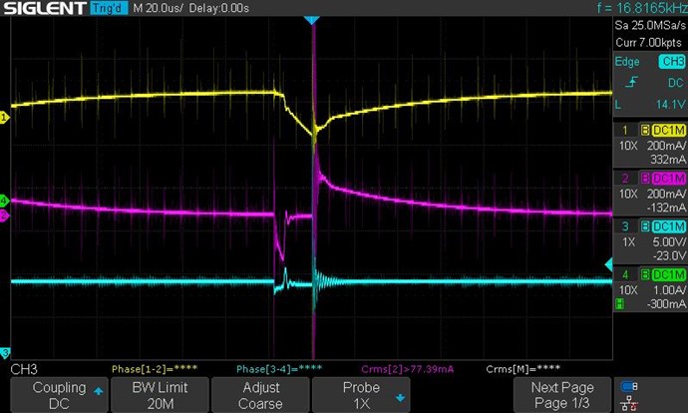This screenshot has width=688, height=413.
Task: Click the Sa 25.0MSa/s sample rate
Action: (650, 26)
